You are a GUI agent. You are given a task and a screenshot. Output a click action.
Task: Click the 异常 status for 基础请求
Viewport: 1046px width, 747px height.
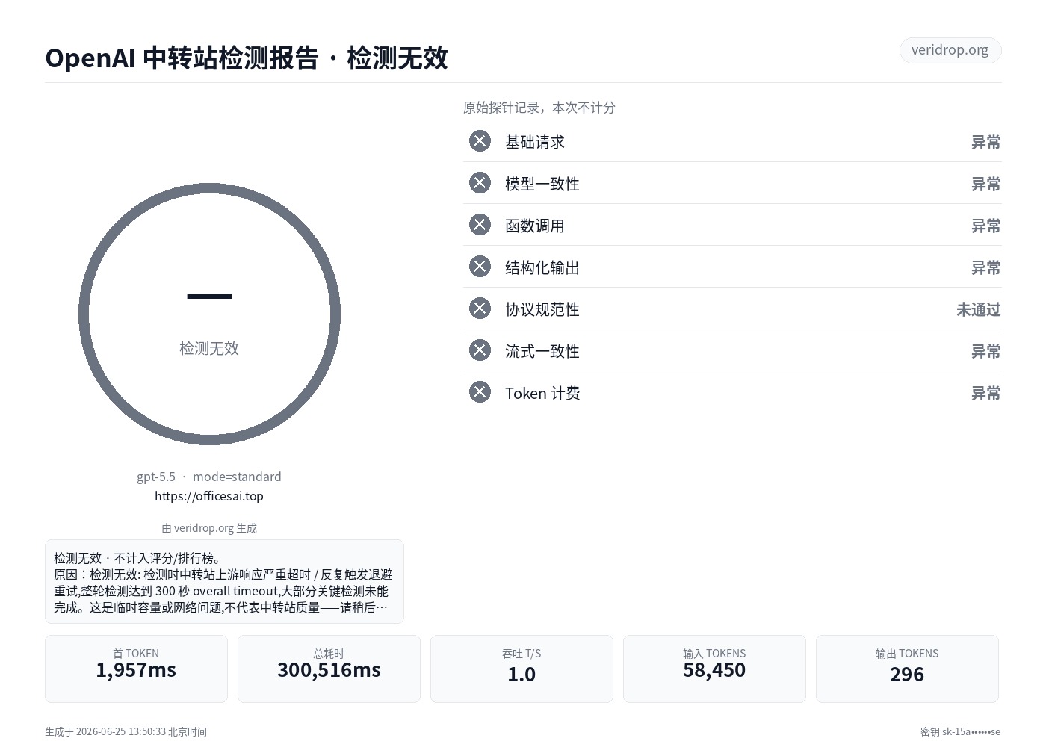[x=985, y=142]
